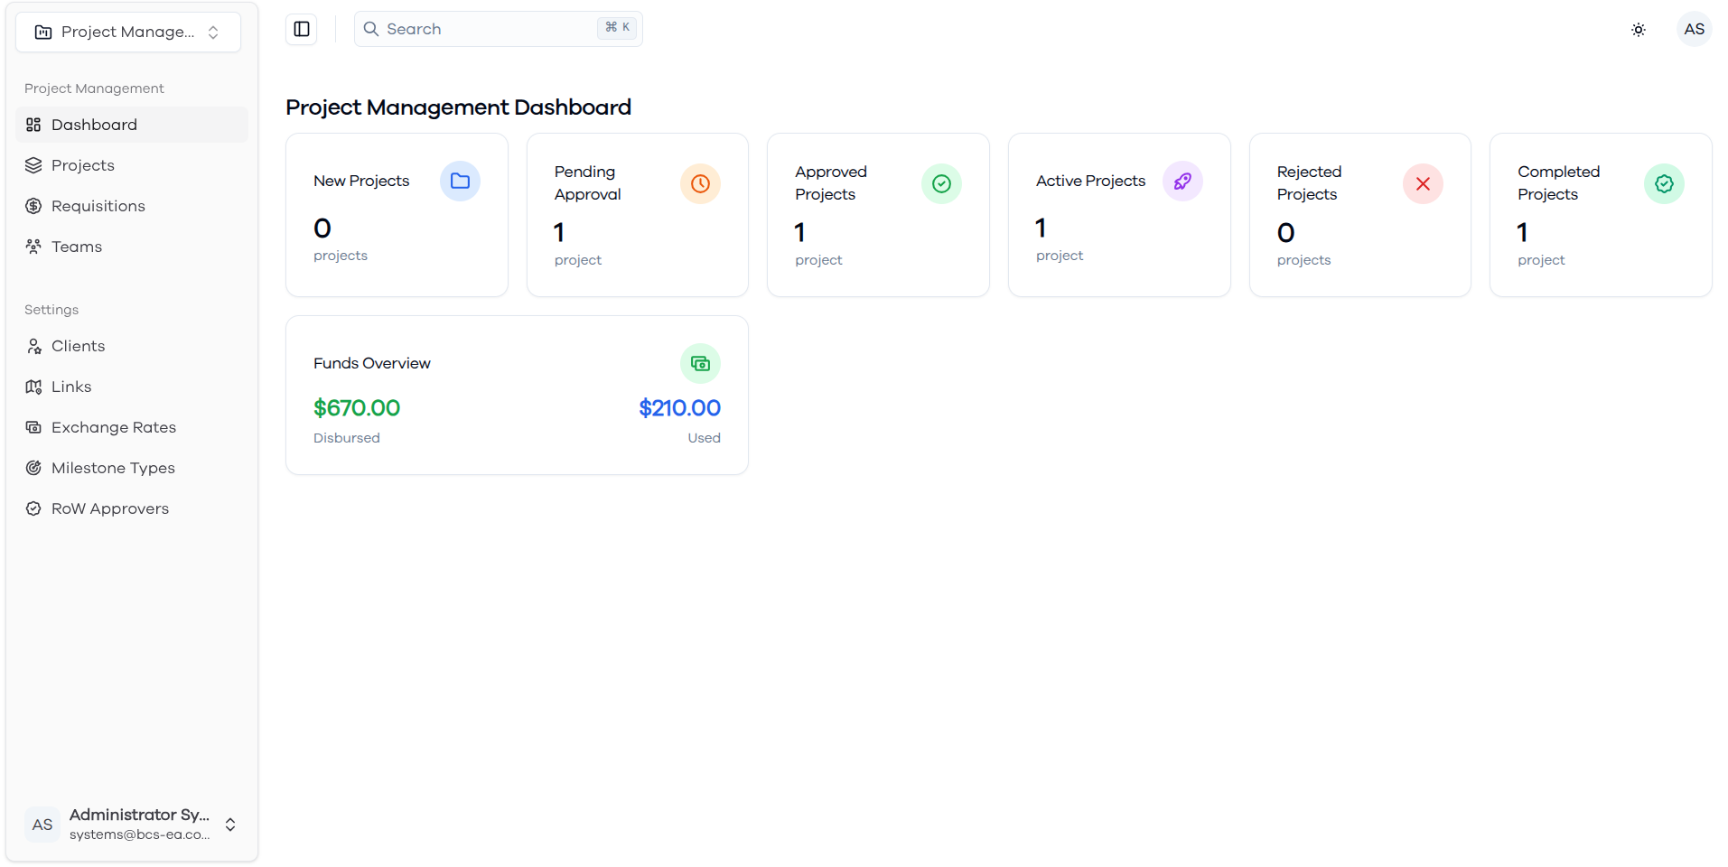Click the Rejected Projects card title
Viewport: 1728px width, 867px height.
(x=1309, y=183)
